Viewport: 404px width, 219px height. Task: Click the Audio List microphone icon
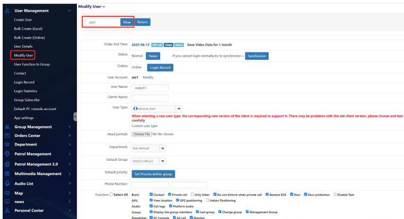tap(7, 182)
